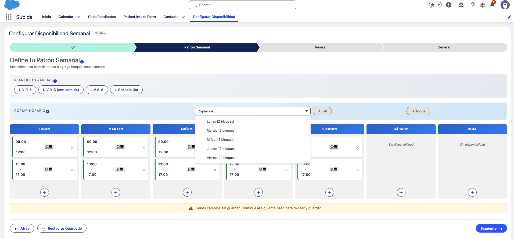Click the edit page pencil icon
Viewport: 514px width, 239px height.
tap(509, 17)
